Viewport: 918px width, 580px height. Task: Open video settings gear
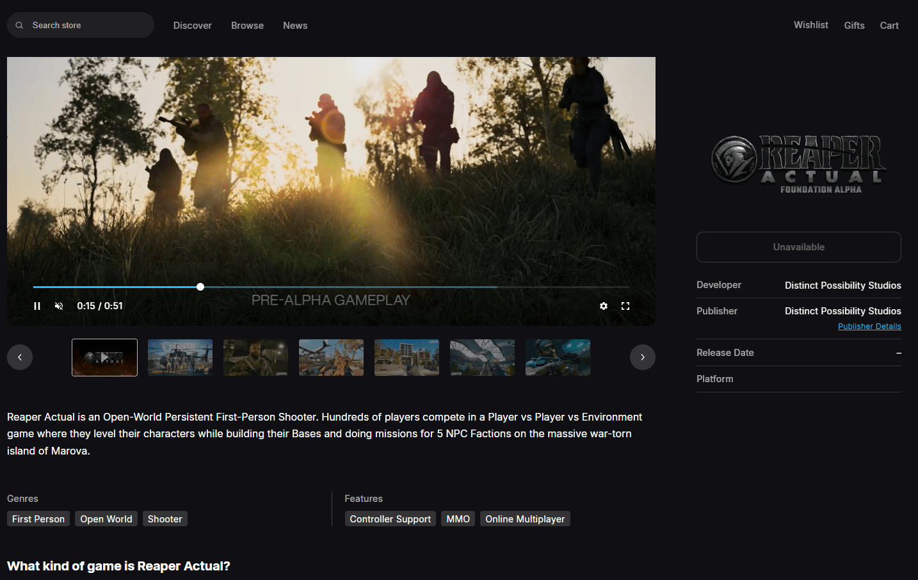pos(604,306)
